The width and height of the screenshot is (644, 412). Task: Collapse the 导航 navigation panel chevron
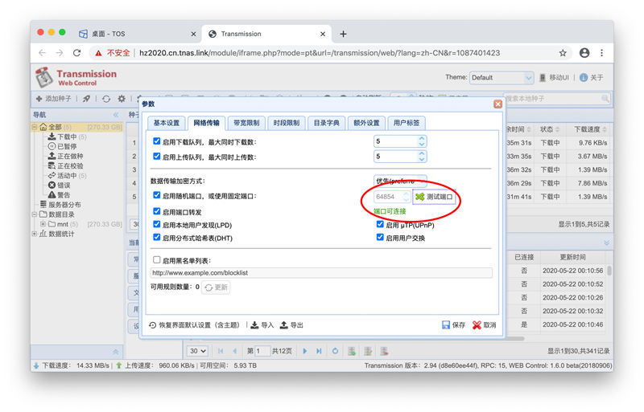tap(116, 115)
